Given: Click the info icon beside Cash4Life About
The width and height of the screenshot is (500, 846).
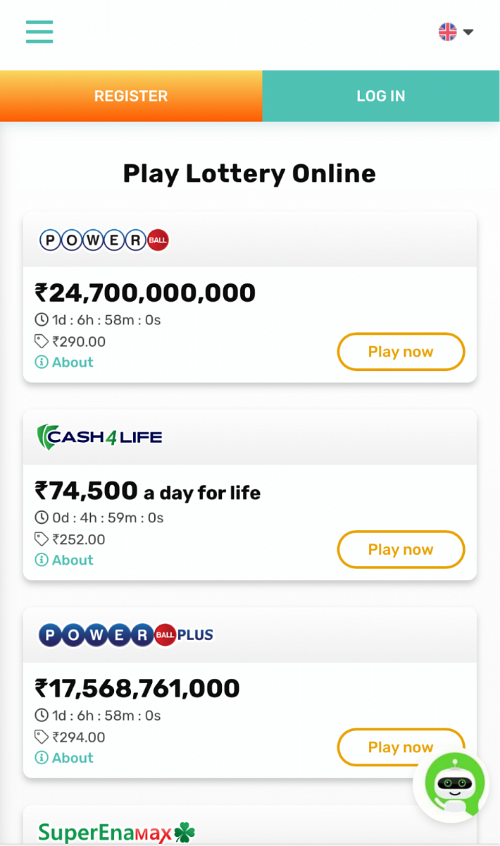Looking at the screenshot, I should pyautogui.click(x=42, y=560).
